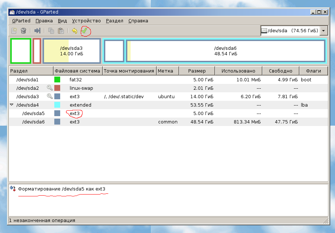Sort by Метка column header
Image resolution: width=335 pixels, height=233 pixels.
(x=168, y=71)
